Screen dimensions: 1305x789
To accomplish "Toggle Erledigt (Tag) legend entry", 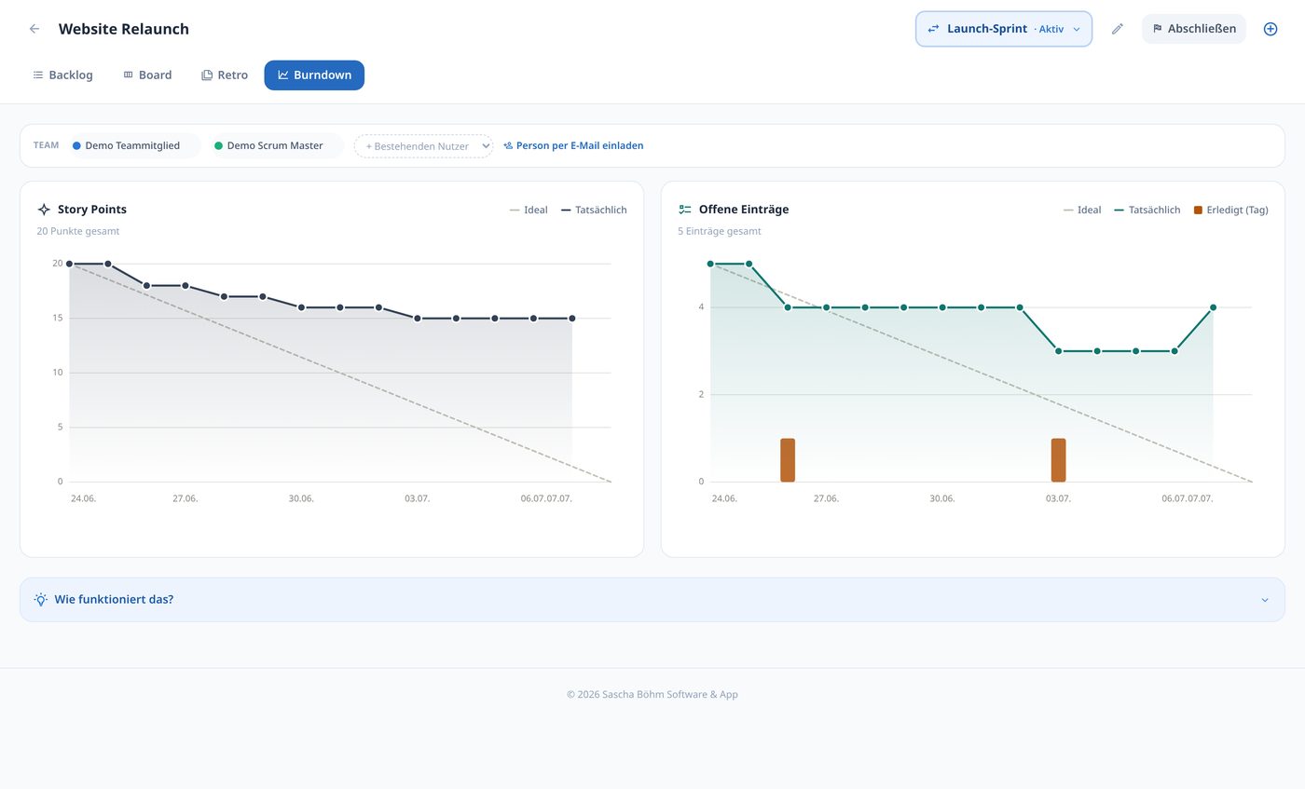I will click(x=1230, y=210).
